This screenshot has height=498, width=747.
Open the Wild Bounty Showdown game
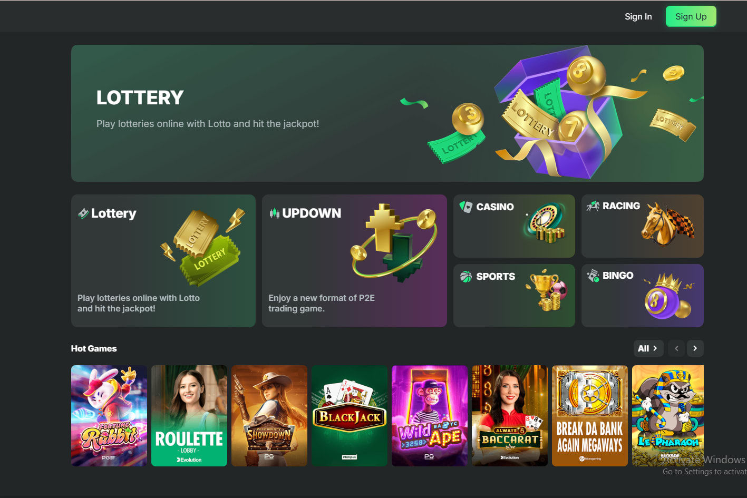point(269,416)
